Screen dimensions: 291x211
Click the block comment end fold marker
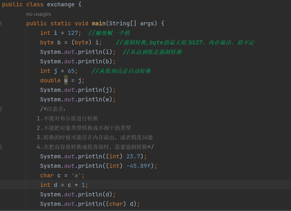[x=1, y=147]
